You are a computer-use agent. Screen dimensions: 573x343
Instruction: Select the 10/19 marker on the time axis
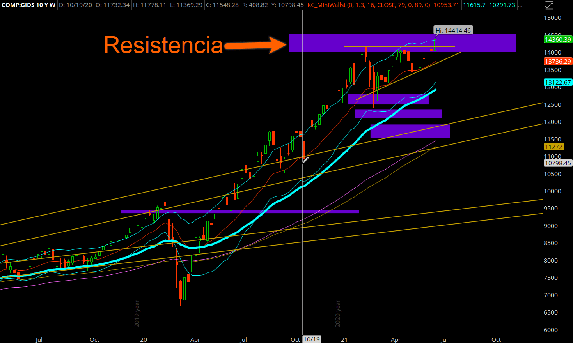311,339
